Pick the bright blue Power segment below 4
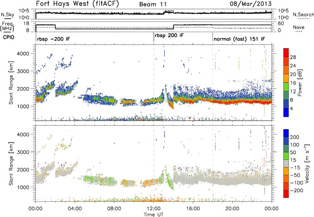Image resolution: width=314 pixels, height=217 pixels. coord(286,112)
